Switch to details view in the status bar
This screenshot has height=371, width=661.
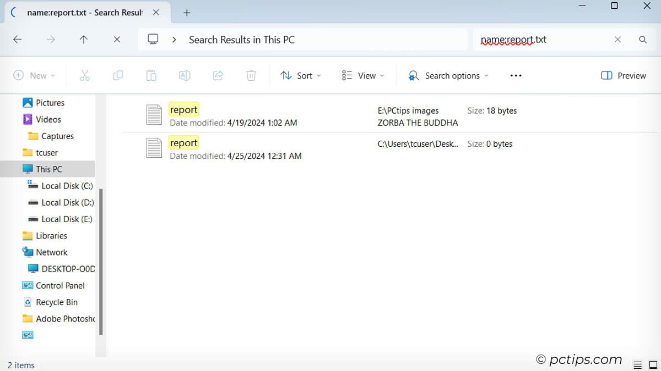(638, 364)
